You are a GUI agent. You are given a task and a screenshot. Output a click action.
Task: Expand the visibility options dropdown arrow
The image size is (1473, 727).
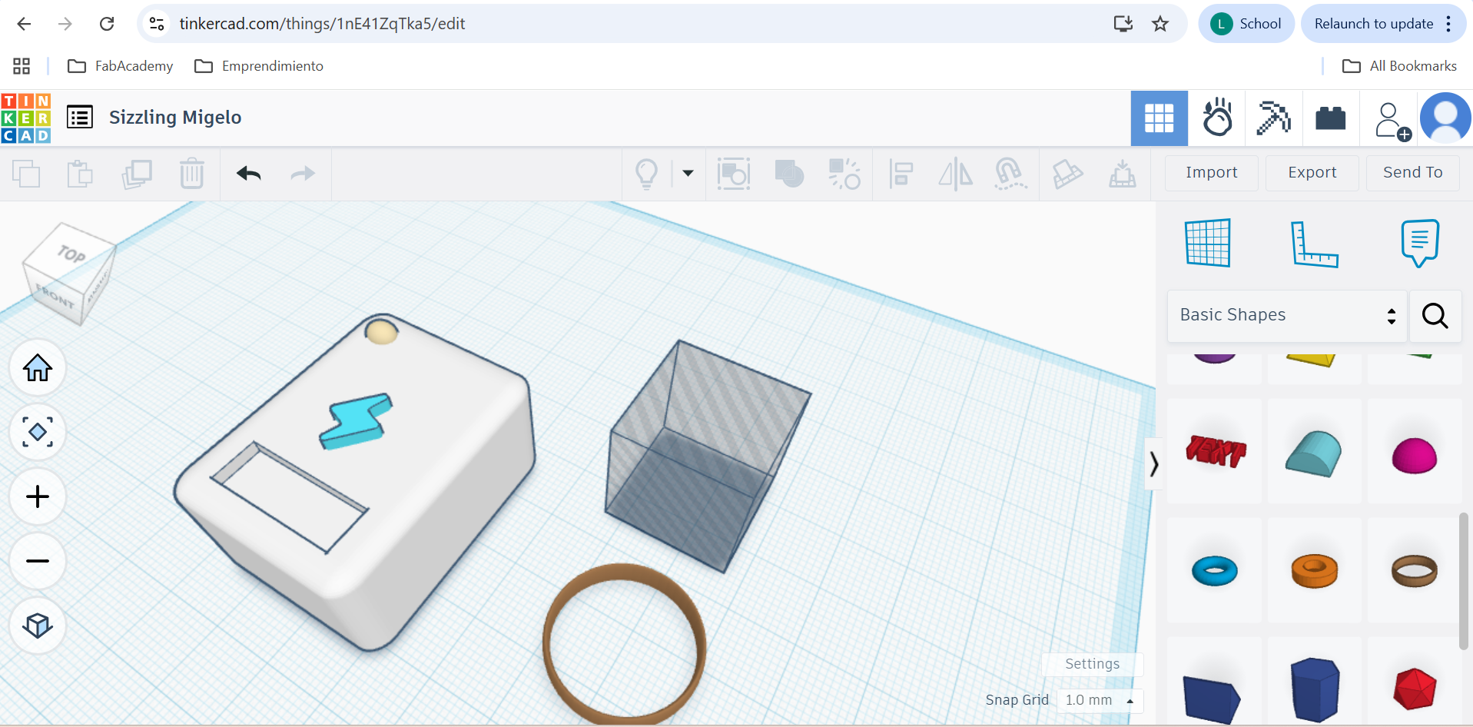coord(688,174)
